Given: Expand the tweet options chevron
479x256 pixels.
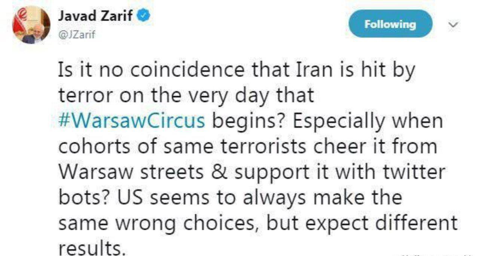Looking at the screenshot, I should click(453, 25).
